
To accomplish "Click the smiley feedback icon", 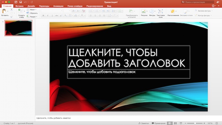I will [x=213, y=6].
